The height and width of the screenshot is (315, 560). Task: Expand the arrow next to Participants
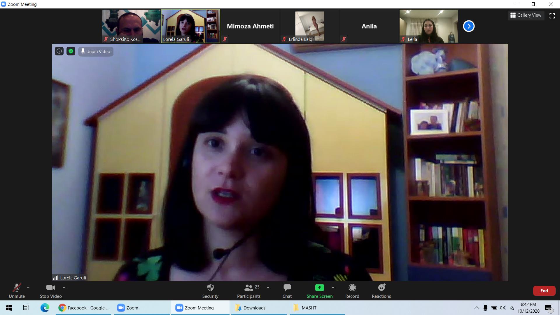click(x=268, y=288)
